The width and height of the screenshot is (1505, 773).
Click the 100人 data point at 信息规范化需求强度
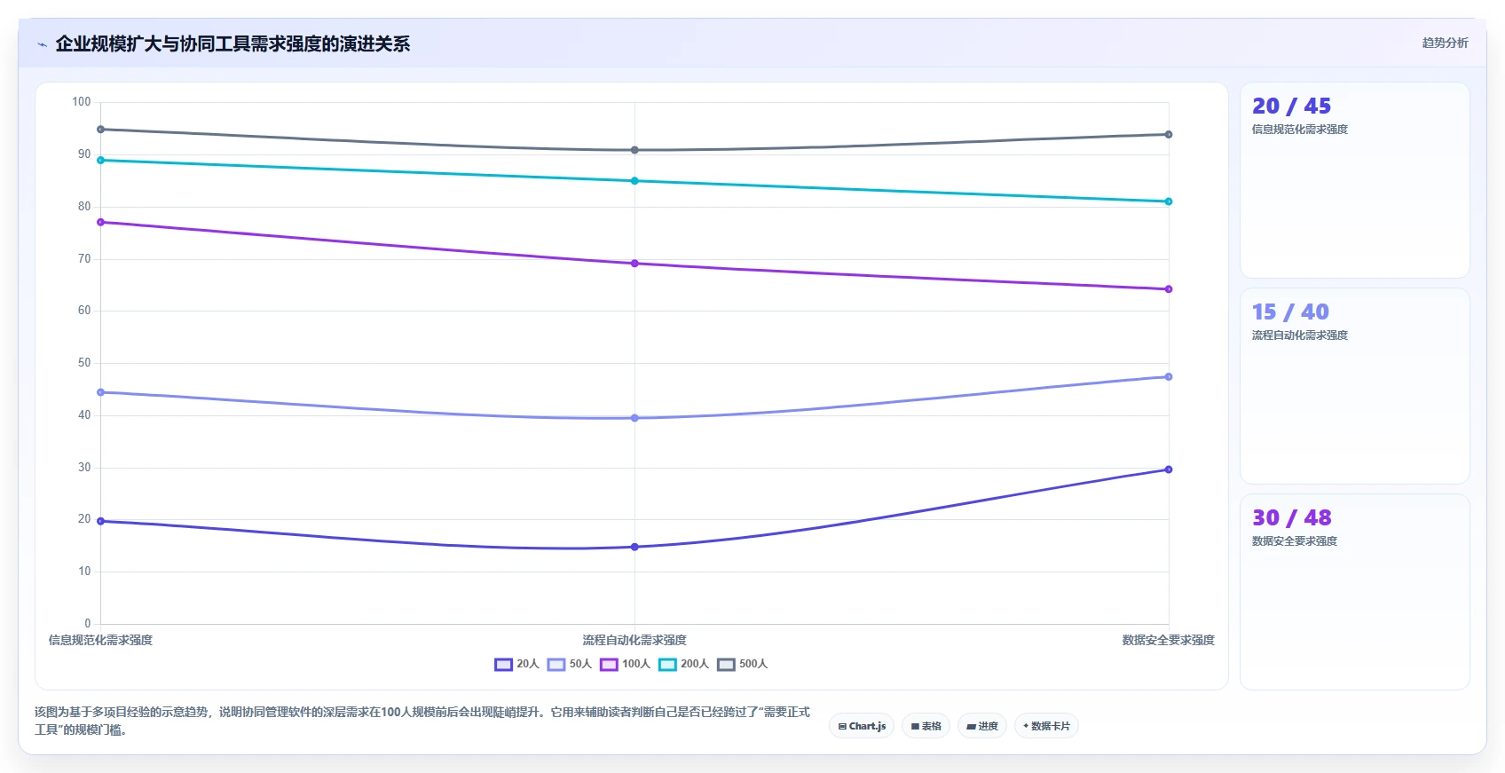coord(100,222)
